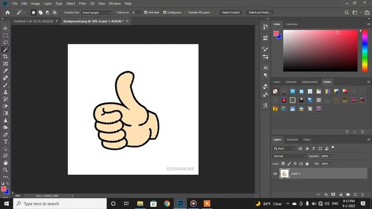This screenshot has width=372, height=209.
Task: Select the Crop tool
Action: [x=5, y=57]
